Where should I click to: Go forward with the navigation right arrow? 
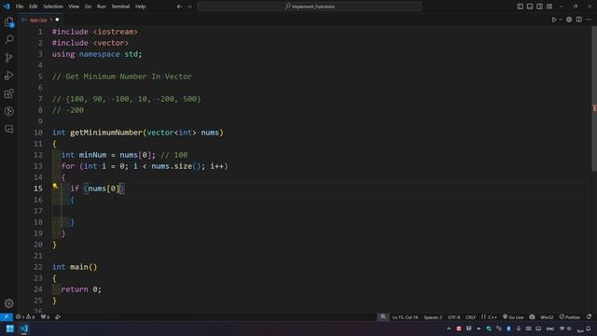tap(189, 7)
